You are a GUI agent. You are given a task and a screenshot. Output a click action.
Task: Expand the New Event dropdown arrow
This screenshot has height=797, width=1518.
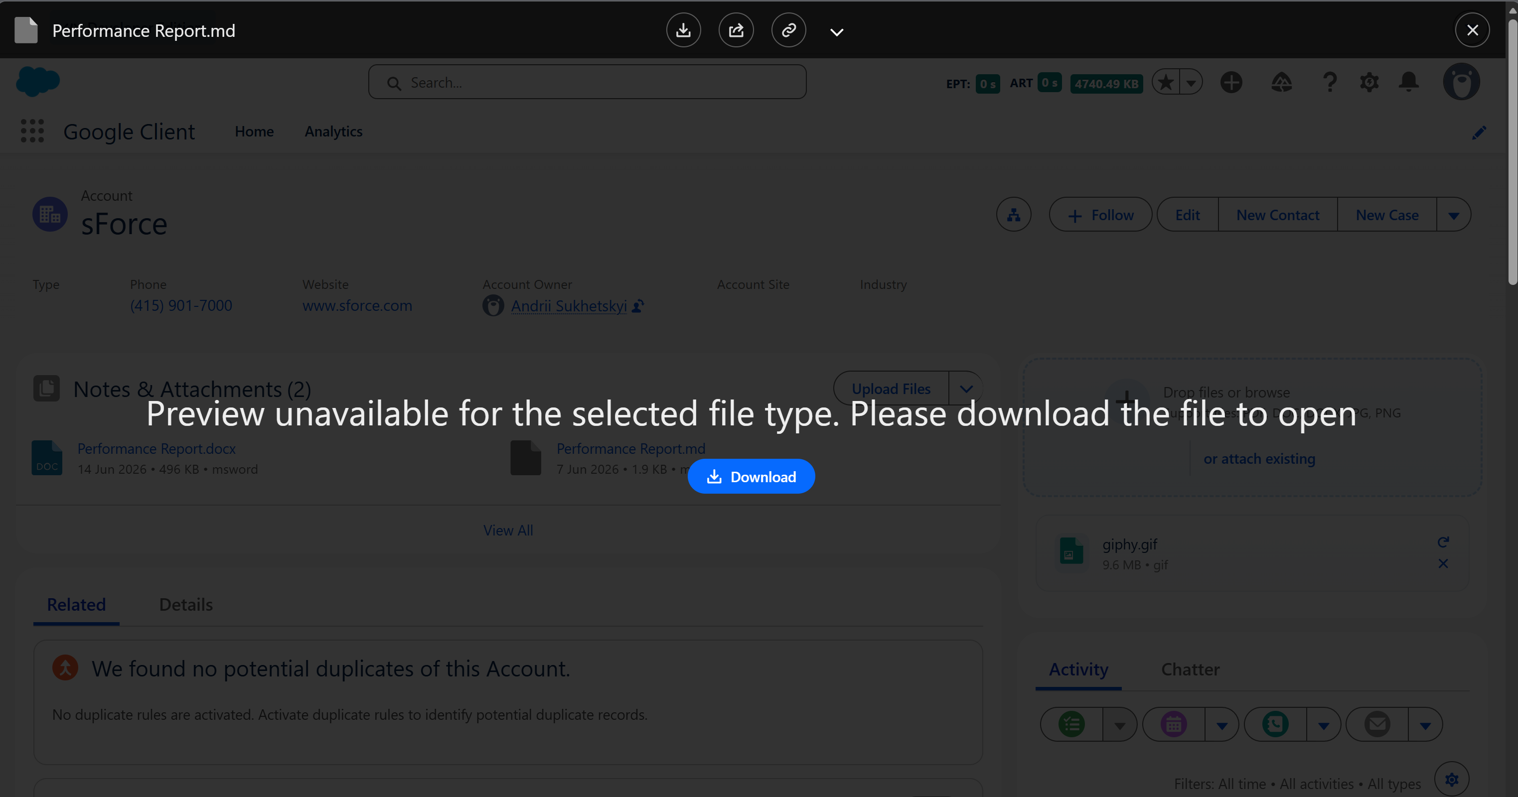[x=1221, y=725]
